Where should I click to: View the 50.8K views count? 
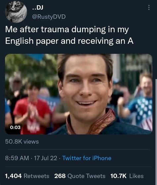[x=22, y=142]
